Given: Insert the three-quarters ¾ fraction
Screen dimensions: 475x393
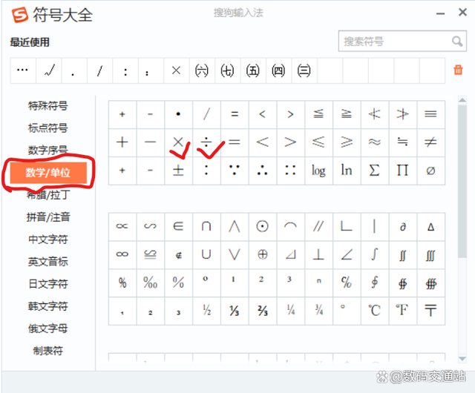Looking at the screenshot, I should (x=318, y=311).
